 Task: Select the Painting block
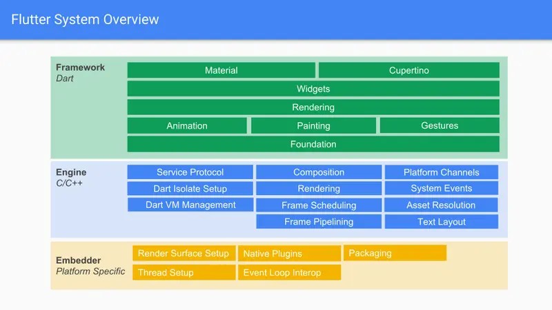[313, 126]
